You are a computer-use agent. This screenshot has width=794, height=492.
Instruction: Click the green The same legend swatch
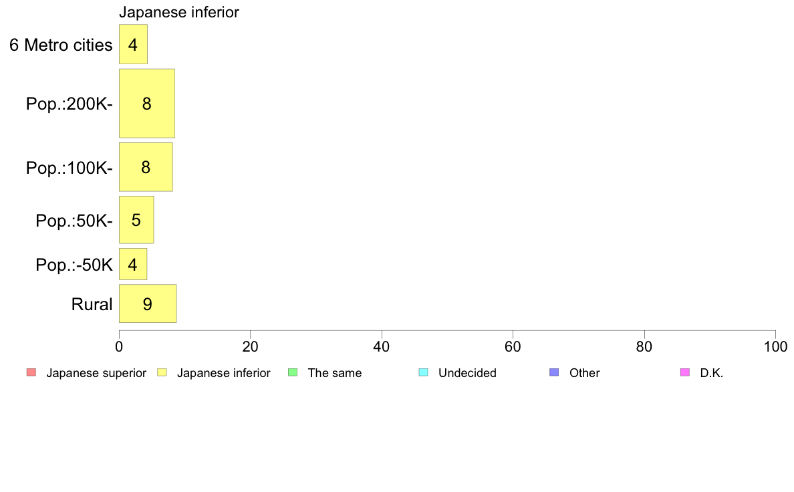pos(293,372)
